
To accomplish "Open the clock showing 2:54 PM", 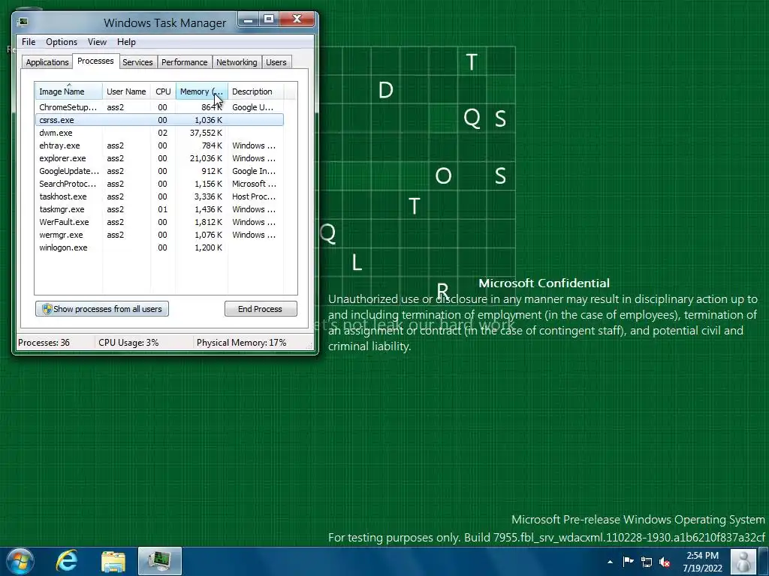I will point(702,562).
